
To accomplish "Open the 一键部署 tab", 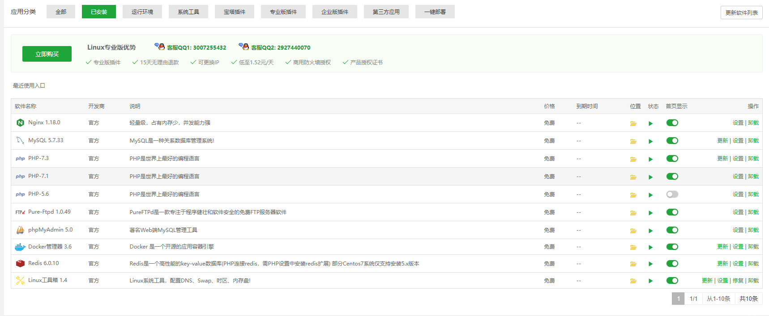I will (435, 12).
